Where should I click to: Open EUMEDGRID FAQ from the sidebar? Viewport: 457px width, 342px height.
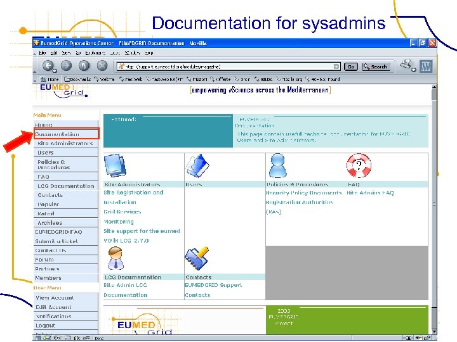(x=66, y=232)
